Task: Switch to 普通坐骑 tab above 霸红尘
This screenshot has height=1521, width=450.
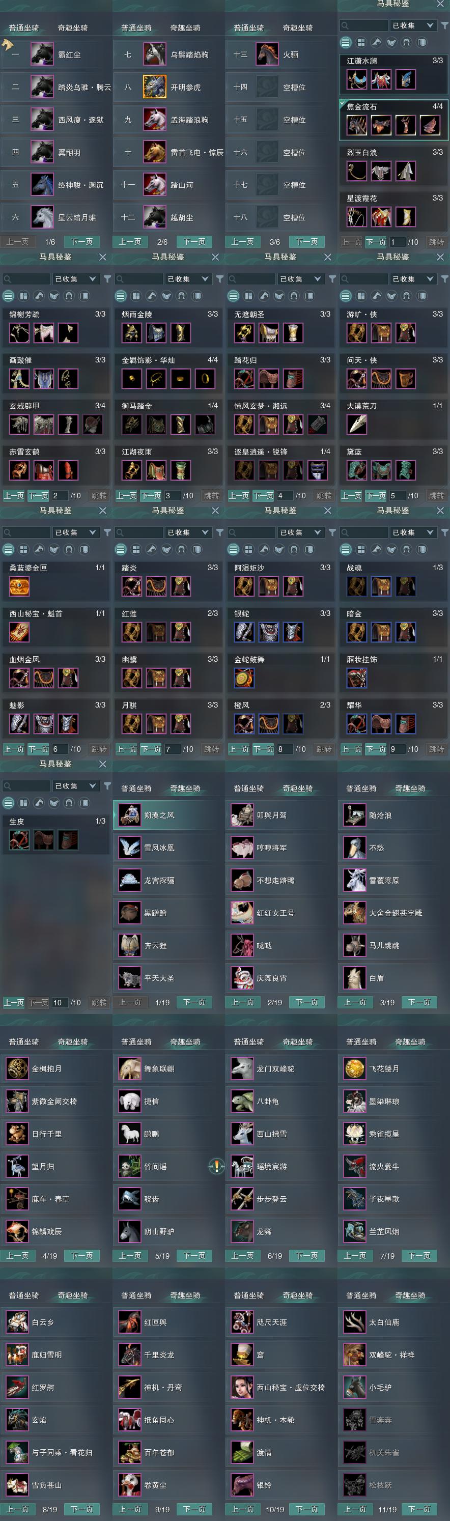Action: (23, 28)
